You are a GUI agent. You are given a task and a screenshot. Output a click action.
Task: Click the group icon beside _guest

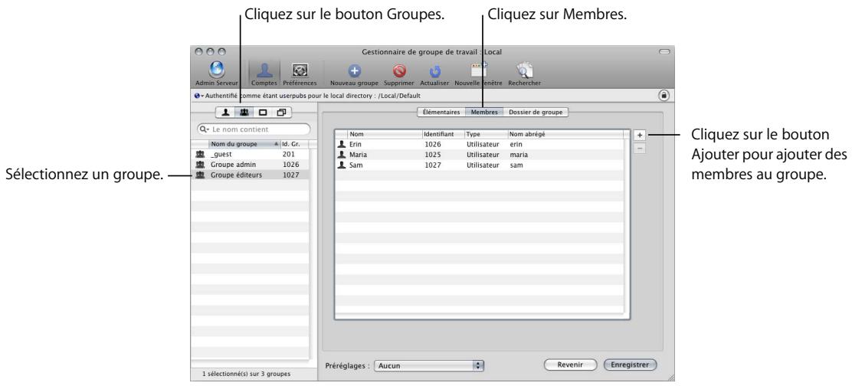coord(200,154)
